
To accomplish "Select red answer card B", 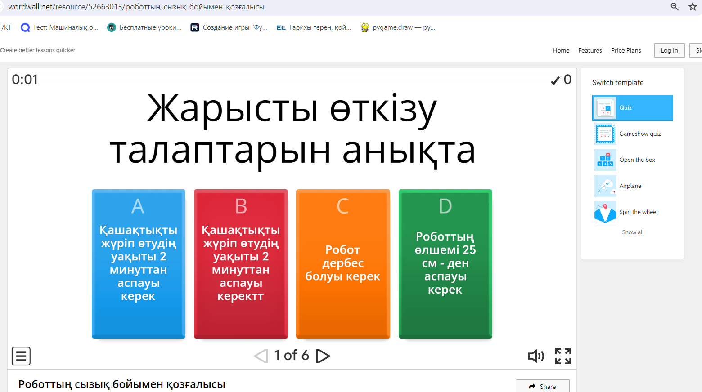I will tap(241, 264).
